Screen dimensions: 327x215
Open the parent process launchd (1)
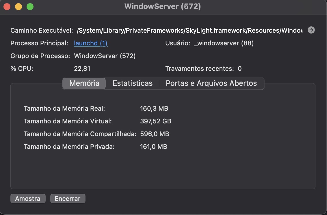(91, 43)
